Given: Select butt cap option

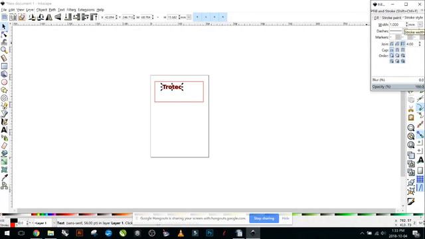Looking at the screenshot, I should point(392,50).
